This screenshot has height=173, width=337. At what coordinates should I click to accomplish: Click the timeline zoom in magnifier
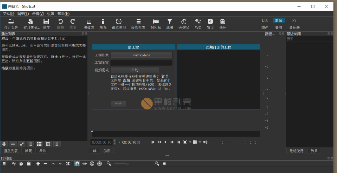pyautogui.click(x=157, y=163)
